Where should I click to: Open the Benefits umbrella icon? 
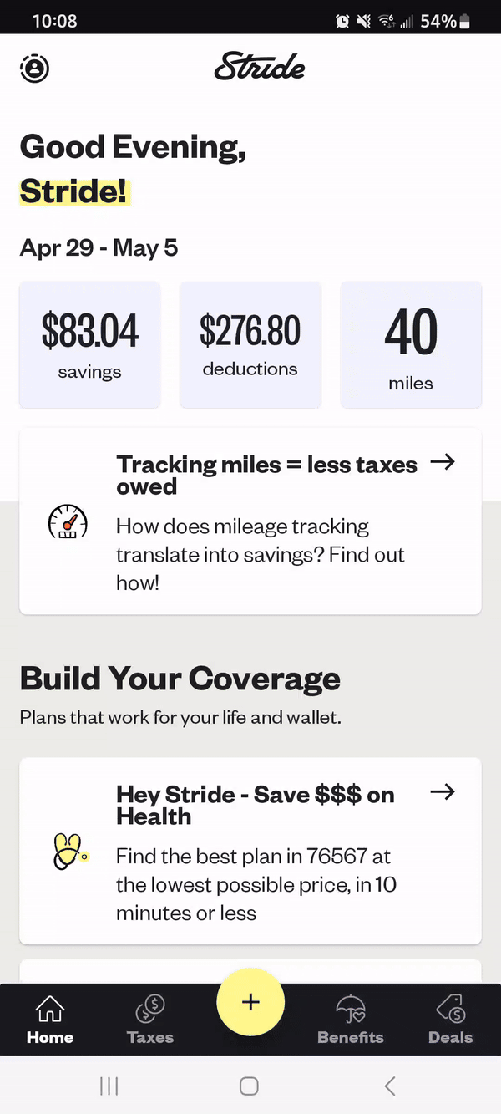point(351,1010)
